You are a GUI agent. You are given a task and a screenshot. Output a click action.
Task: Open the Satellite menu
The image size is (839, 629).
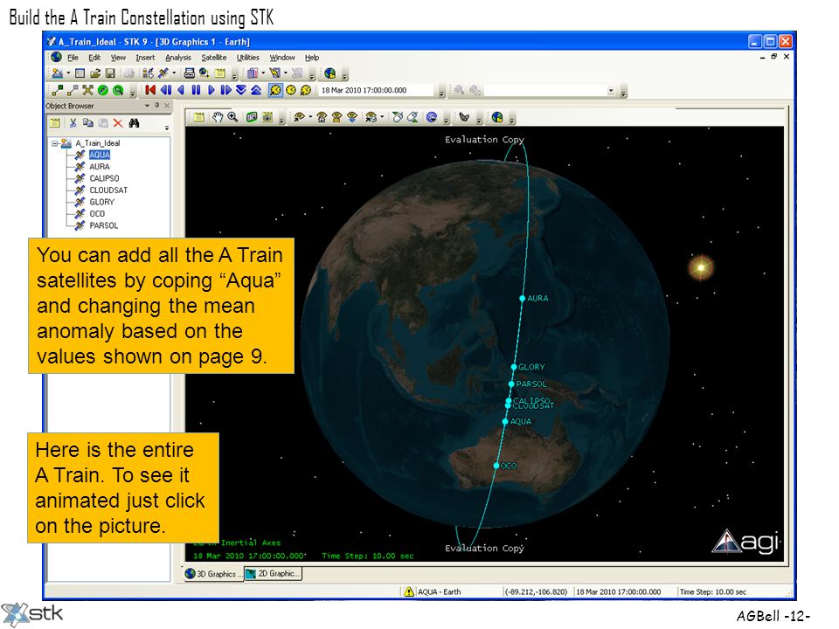point(213,58)
